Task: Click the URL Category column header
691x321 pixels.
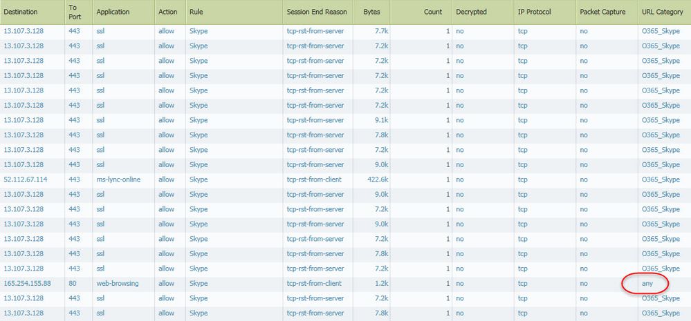Action: [x=662, y=12]
